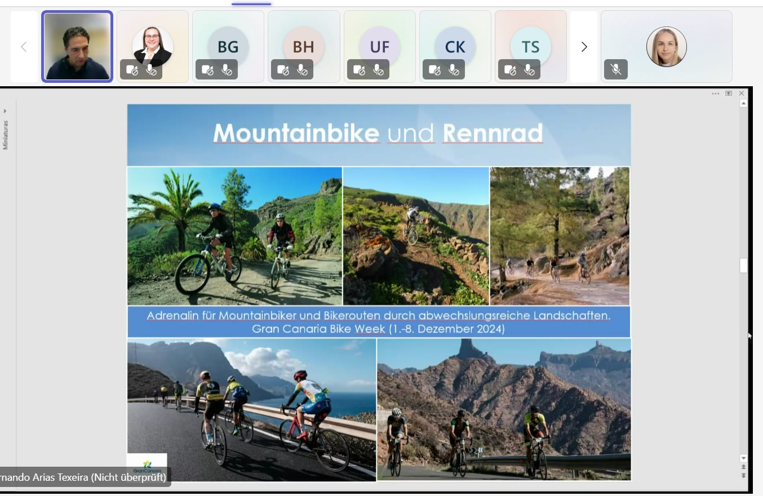The height and width of the screenshot is (496, 763).
Task: Click the camera-off icon on CK's tile
Action: pos(434,70)
